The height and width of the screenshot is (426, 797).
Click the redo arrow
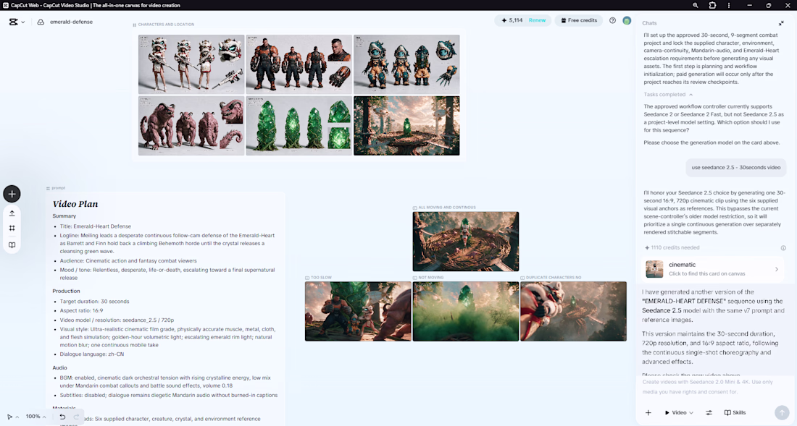point(76,417)
